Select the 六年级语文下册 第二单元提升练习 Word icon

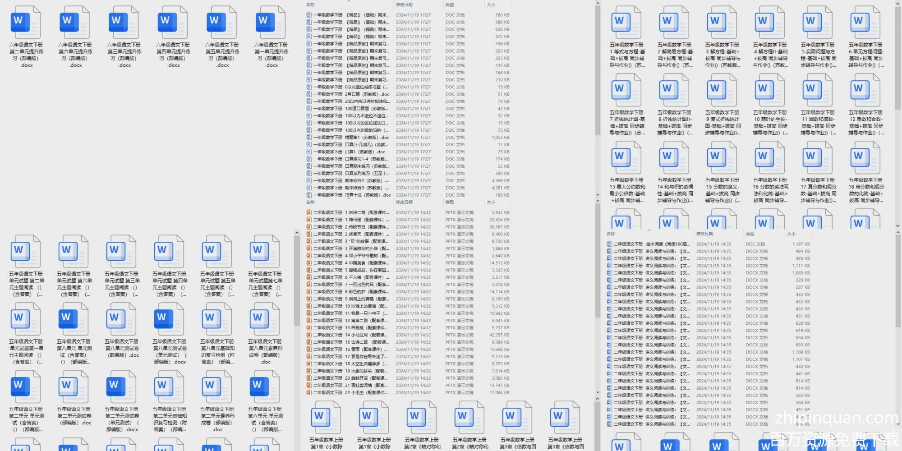(26, 23)
